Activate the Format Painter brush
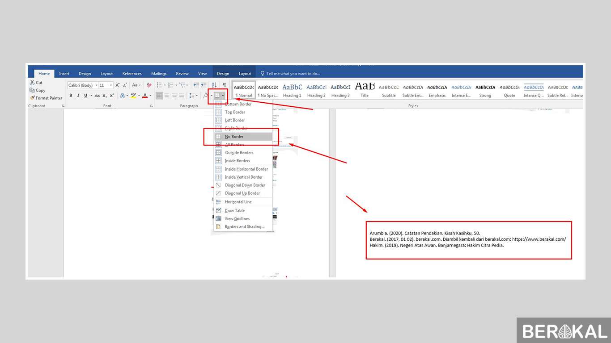This screenshot has width=611, height=343. tap(32, 98)
